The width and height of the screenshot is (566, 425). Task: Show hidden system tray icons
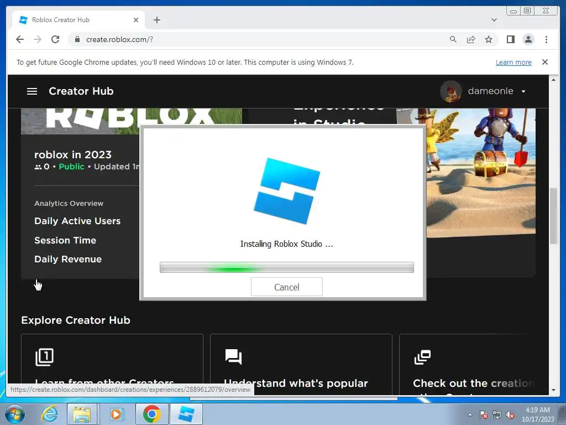click(x=470, y=414)
